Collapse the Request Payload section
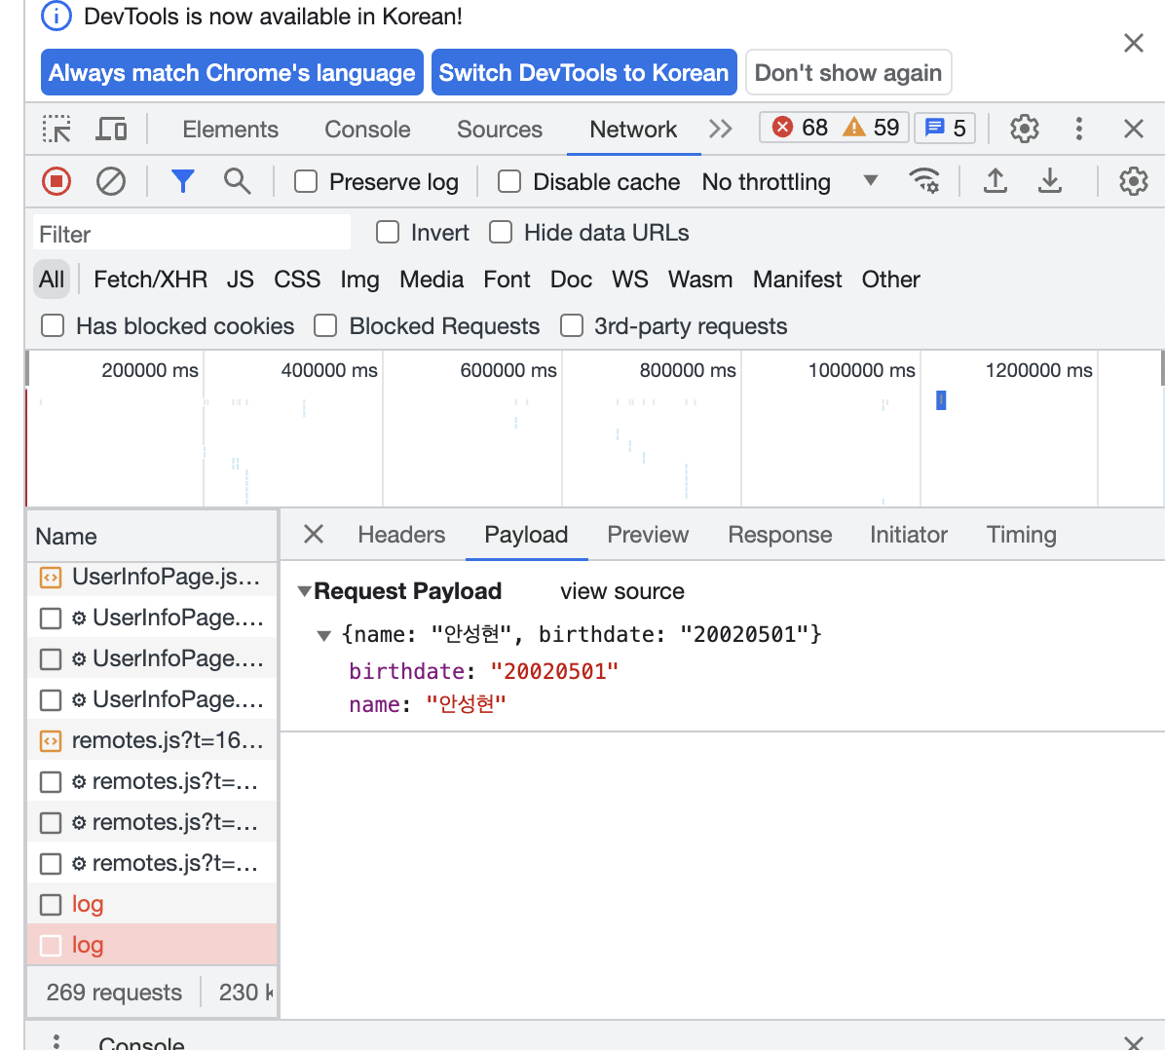Viewport: 1165px width, 1050px height. [304, 591]
